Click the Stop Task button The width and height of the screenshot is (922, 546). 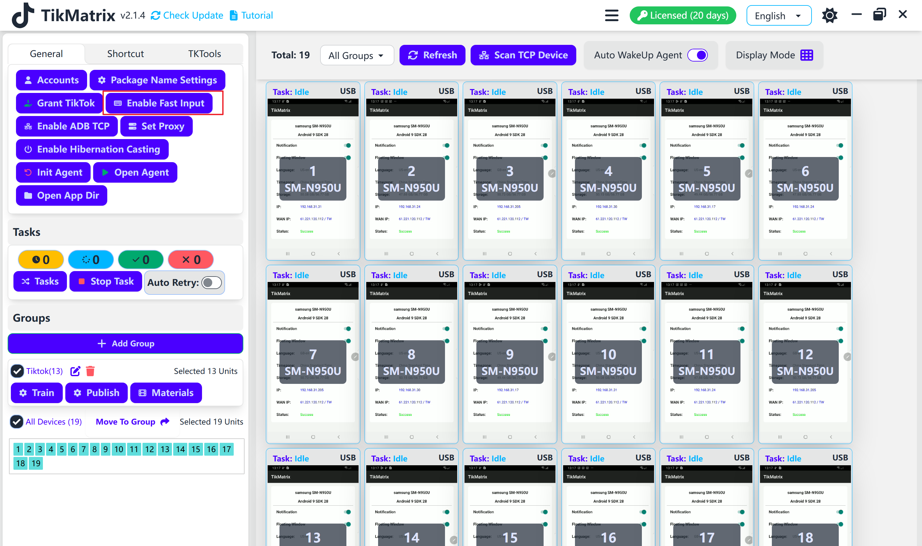pyautogui.click(x=106, y=281)
